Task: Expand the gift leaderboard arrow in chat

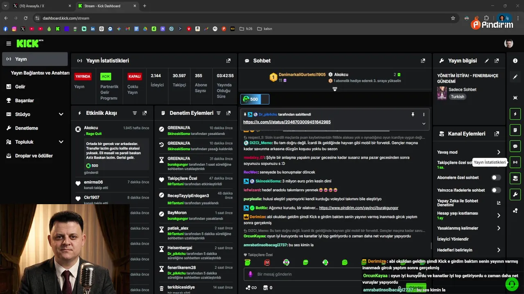Action: tap(335, 89)
